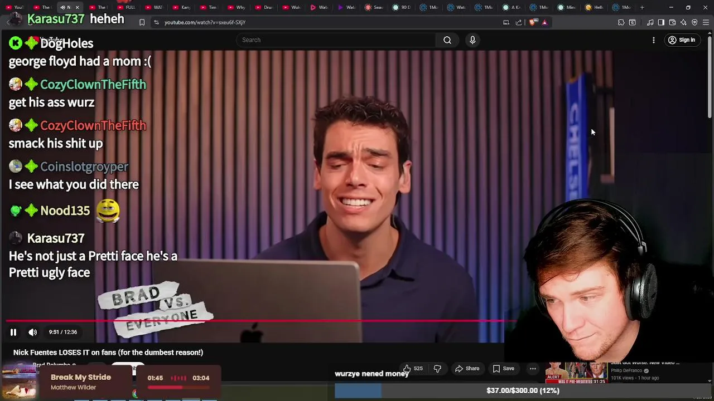Switch to the 'Seas' tab
Screen dimensions: 714x401
374,7
